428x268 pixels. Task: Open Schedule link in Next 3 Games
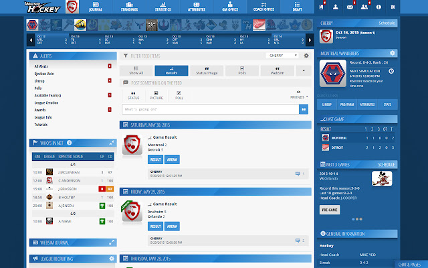tap(387, 164)
